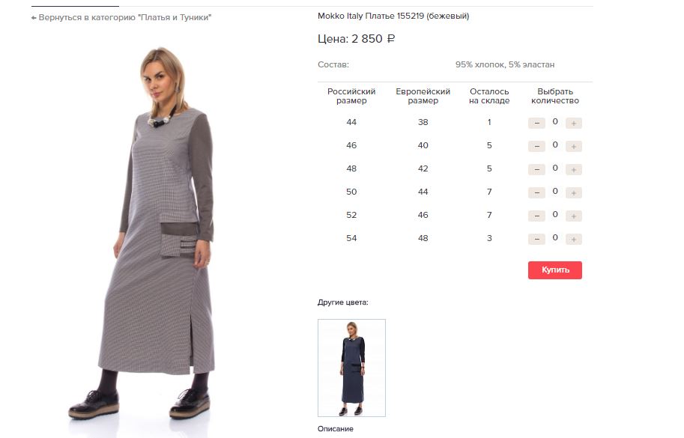Image resolution: width=684 pixels, height=438 pixels.
Task: Click minus button for size 46 row
Action: pos(536,147)
